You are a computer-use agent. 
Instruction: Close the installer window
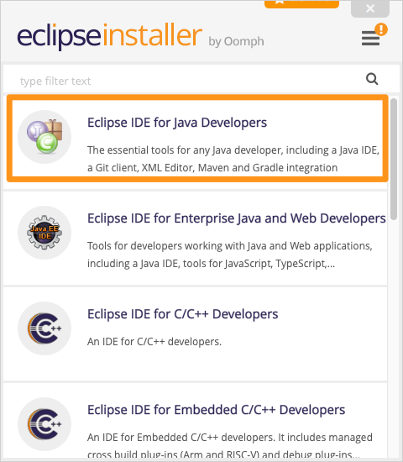point(370,8)
